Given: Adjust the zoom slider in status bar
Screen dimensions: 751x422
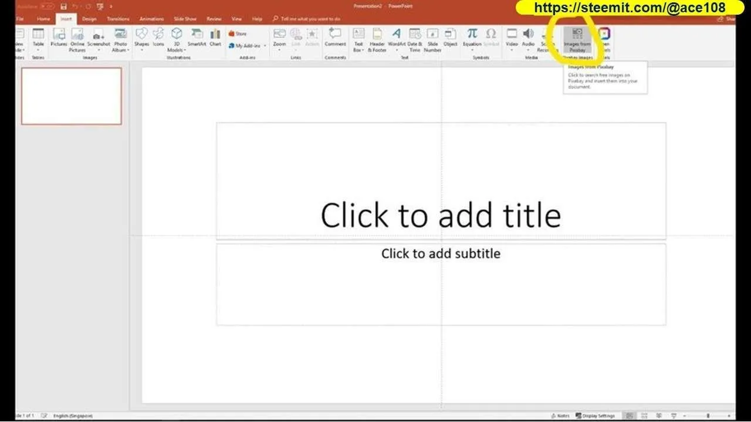Looking at the screenshot, I should [x=709, y=416].
